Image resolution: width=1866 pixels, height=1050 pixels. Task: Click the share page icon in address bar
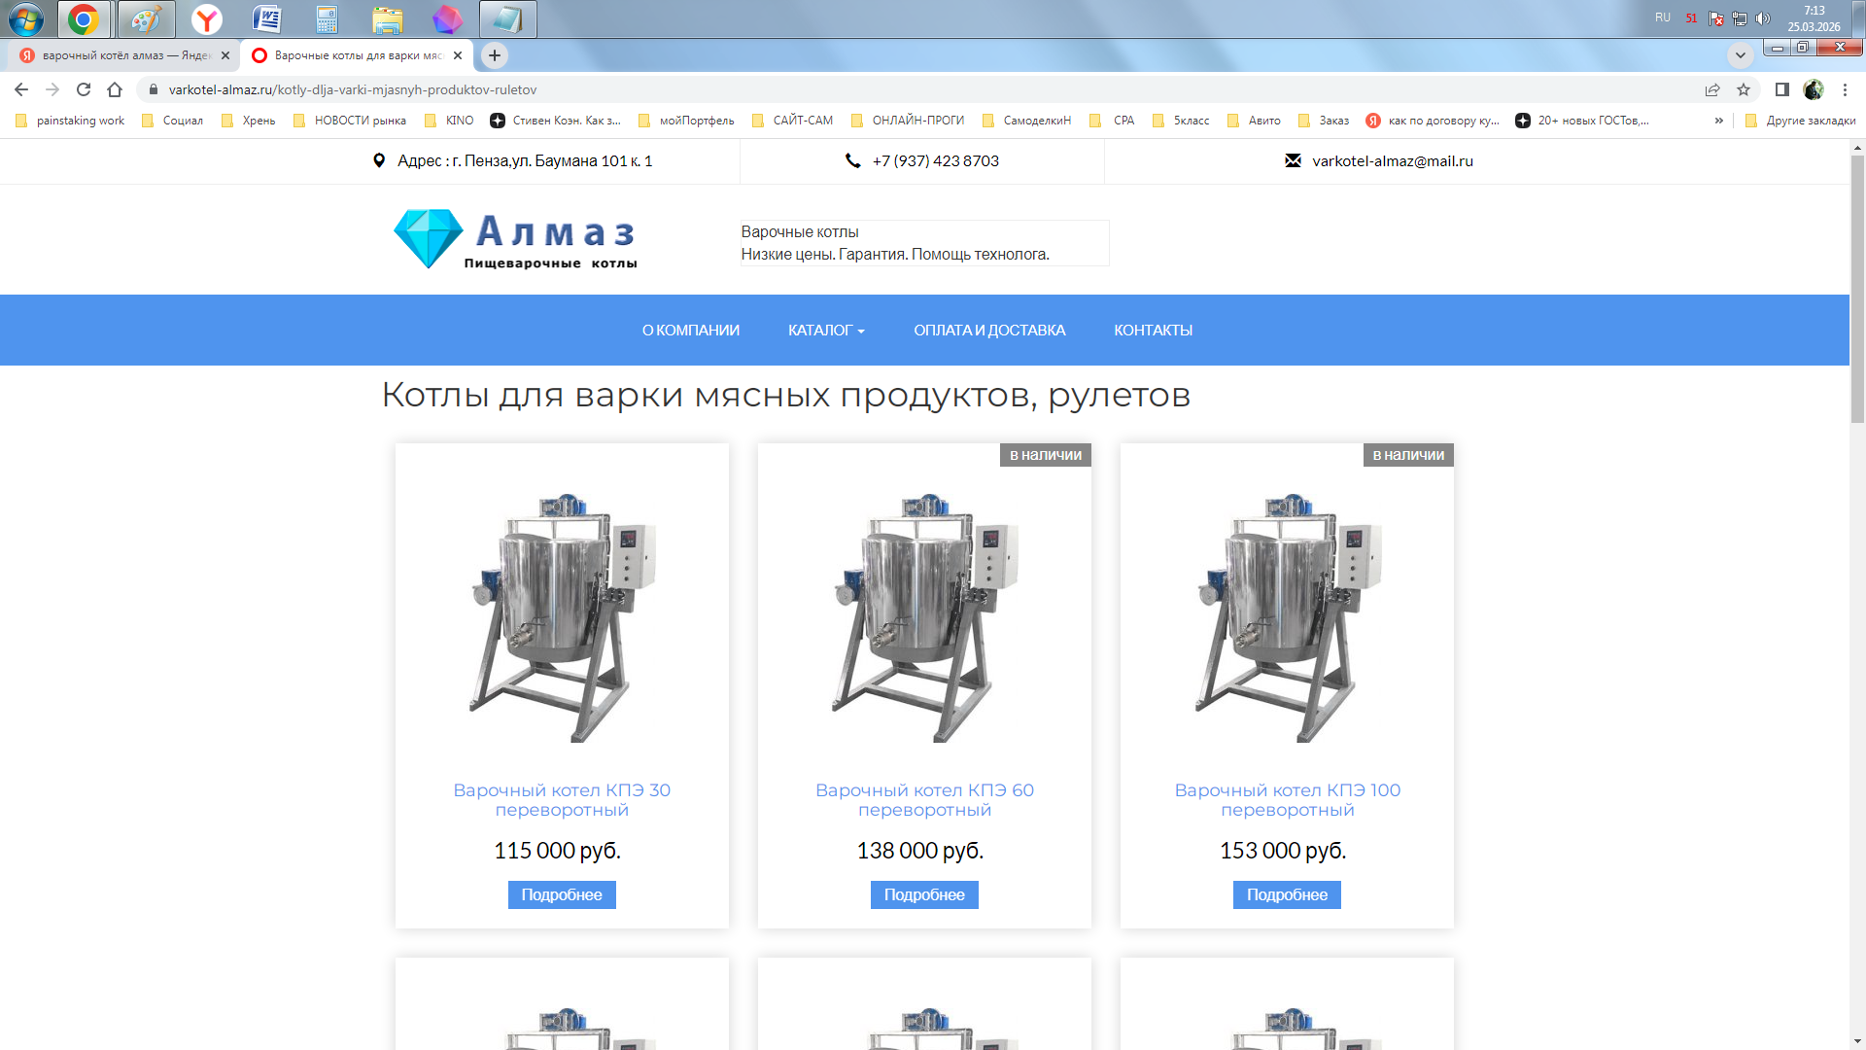point(1712,89)
